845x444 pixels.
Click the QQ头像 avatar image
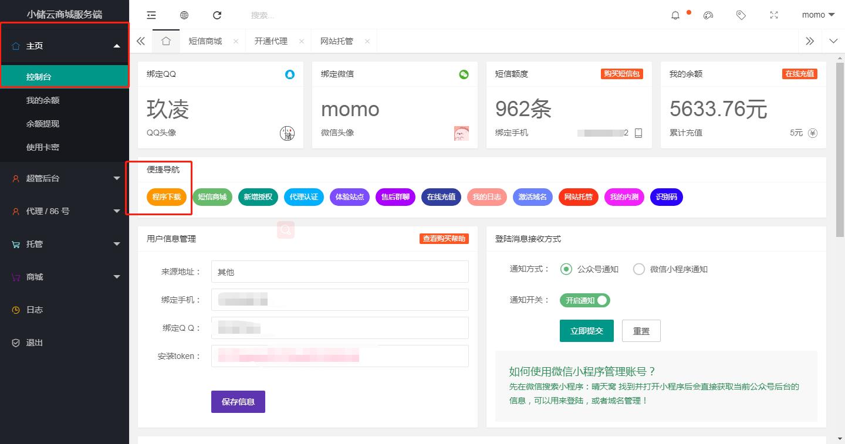(x=287, y=133)
